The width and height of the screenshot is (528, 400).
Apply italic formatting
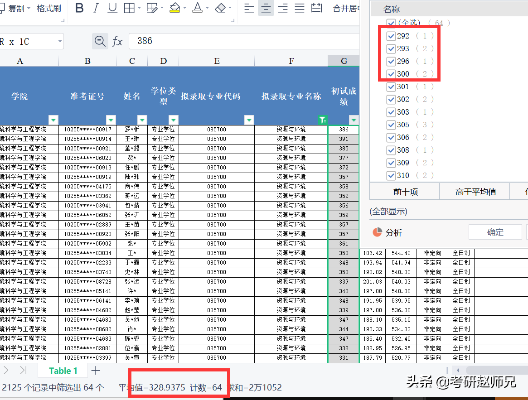[x=96, y=8]
